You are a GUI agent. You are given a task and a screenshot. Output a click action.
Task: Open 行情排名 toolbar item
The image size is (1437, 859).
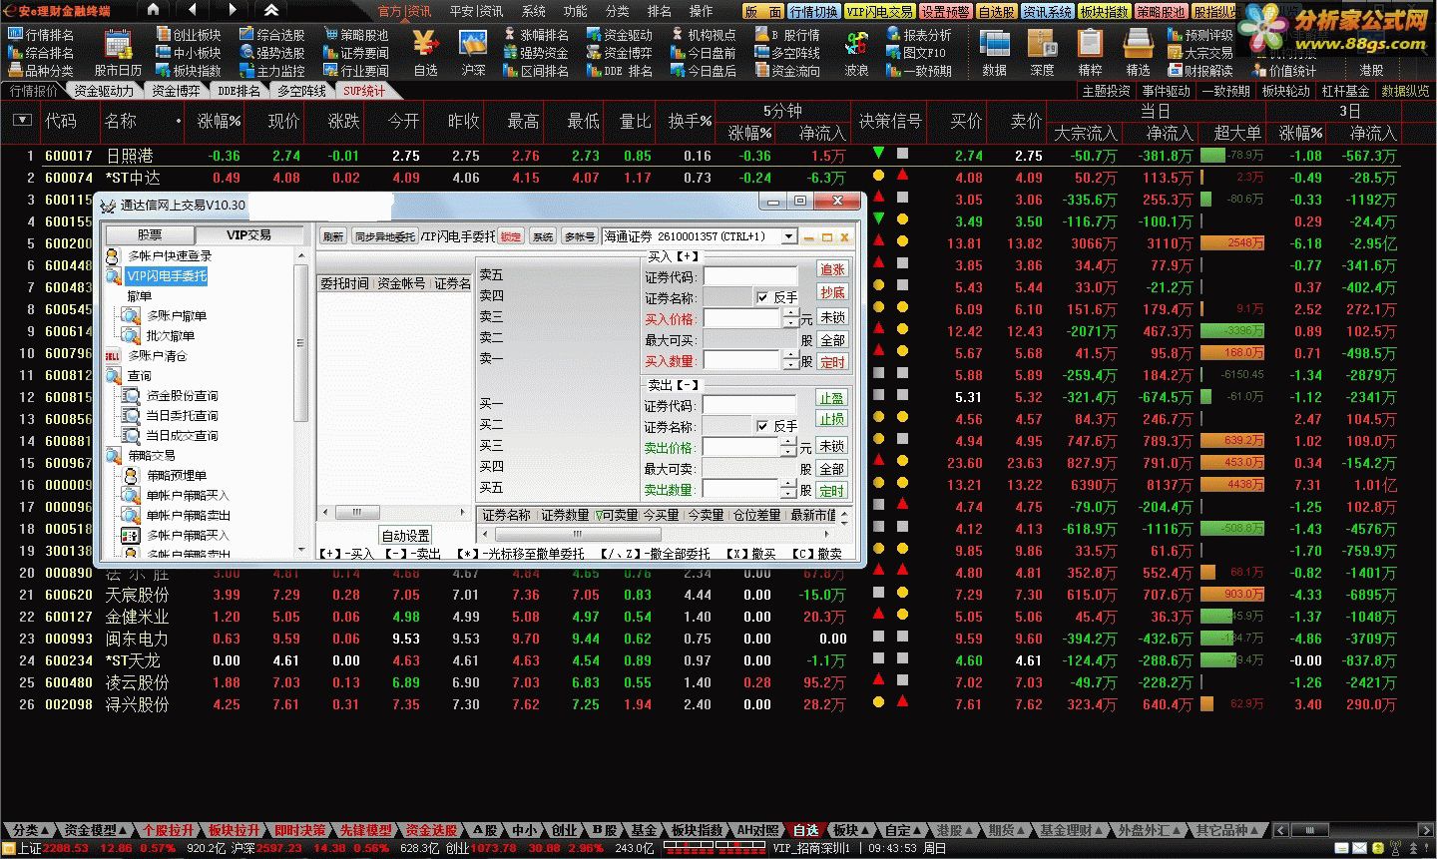[41, 35]
